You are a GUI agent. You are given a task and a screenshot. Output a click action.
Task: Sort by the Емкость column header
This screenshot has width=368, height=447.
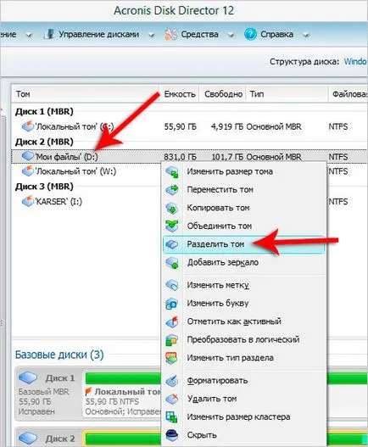[x=179, y=94]
